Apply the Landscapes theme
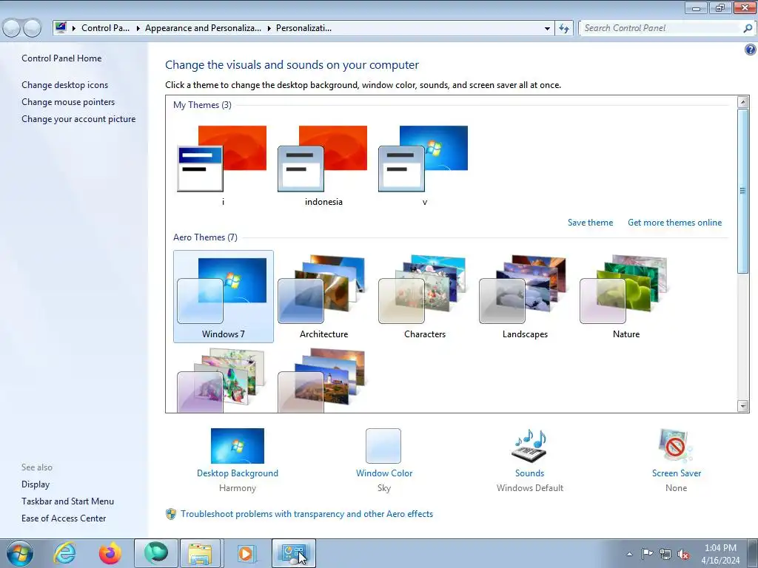 (525, 296)
